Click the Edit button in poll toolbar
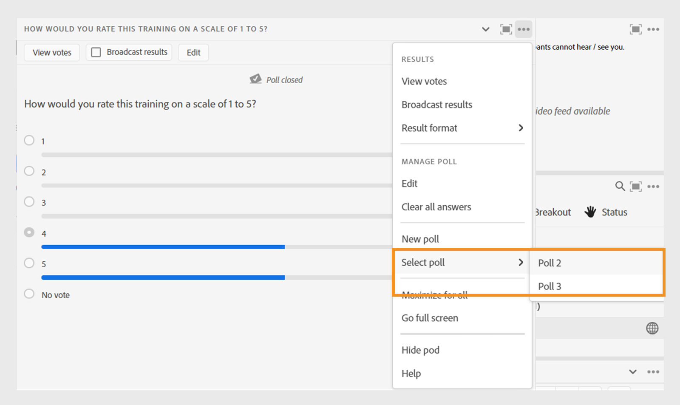 [193, 53]
